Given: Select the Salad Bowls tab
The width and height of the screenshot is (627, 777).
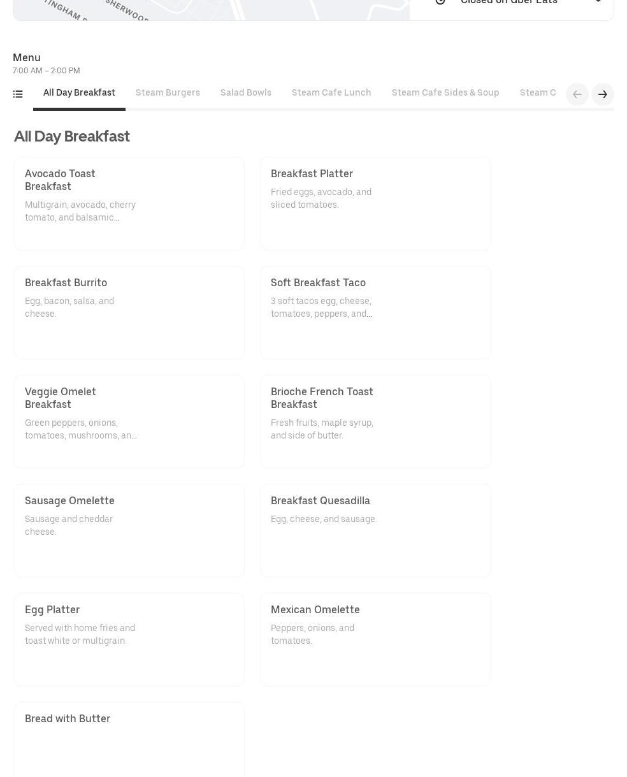Looking at the screenshot, I should (x=245, y=93).
